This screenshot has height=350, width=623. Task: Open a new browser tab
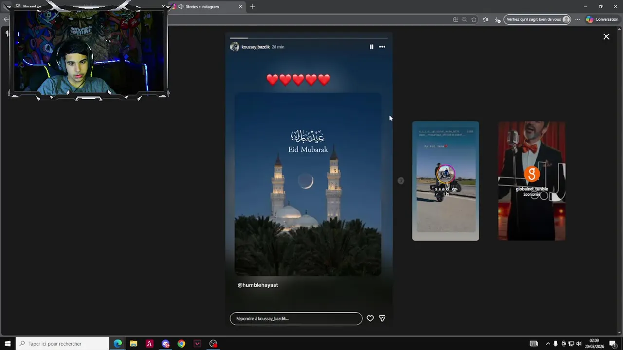click(x=252, y=7)
